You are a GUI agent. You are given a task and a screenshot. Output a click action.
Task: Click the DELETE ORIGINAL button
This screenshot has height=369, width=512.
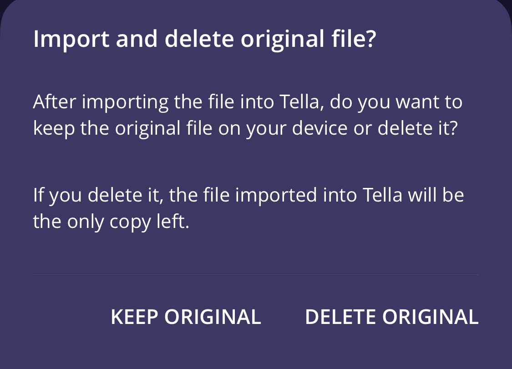click(391, 317)
